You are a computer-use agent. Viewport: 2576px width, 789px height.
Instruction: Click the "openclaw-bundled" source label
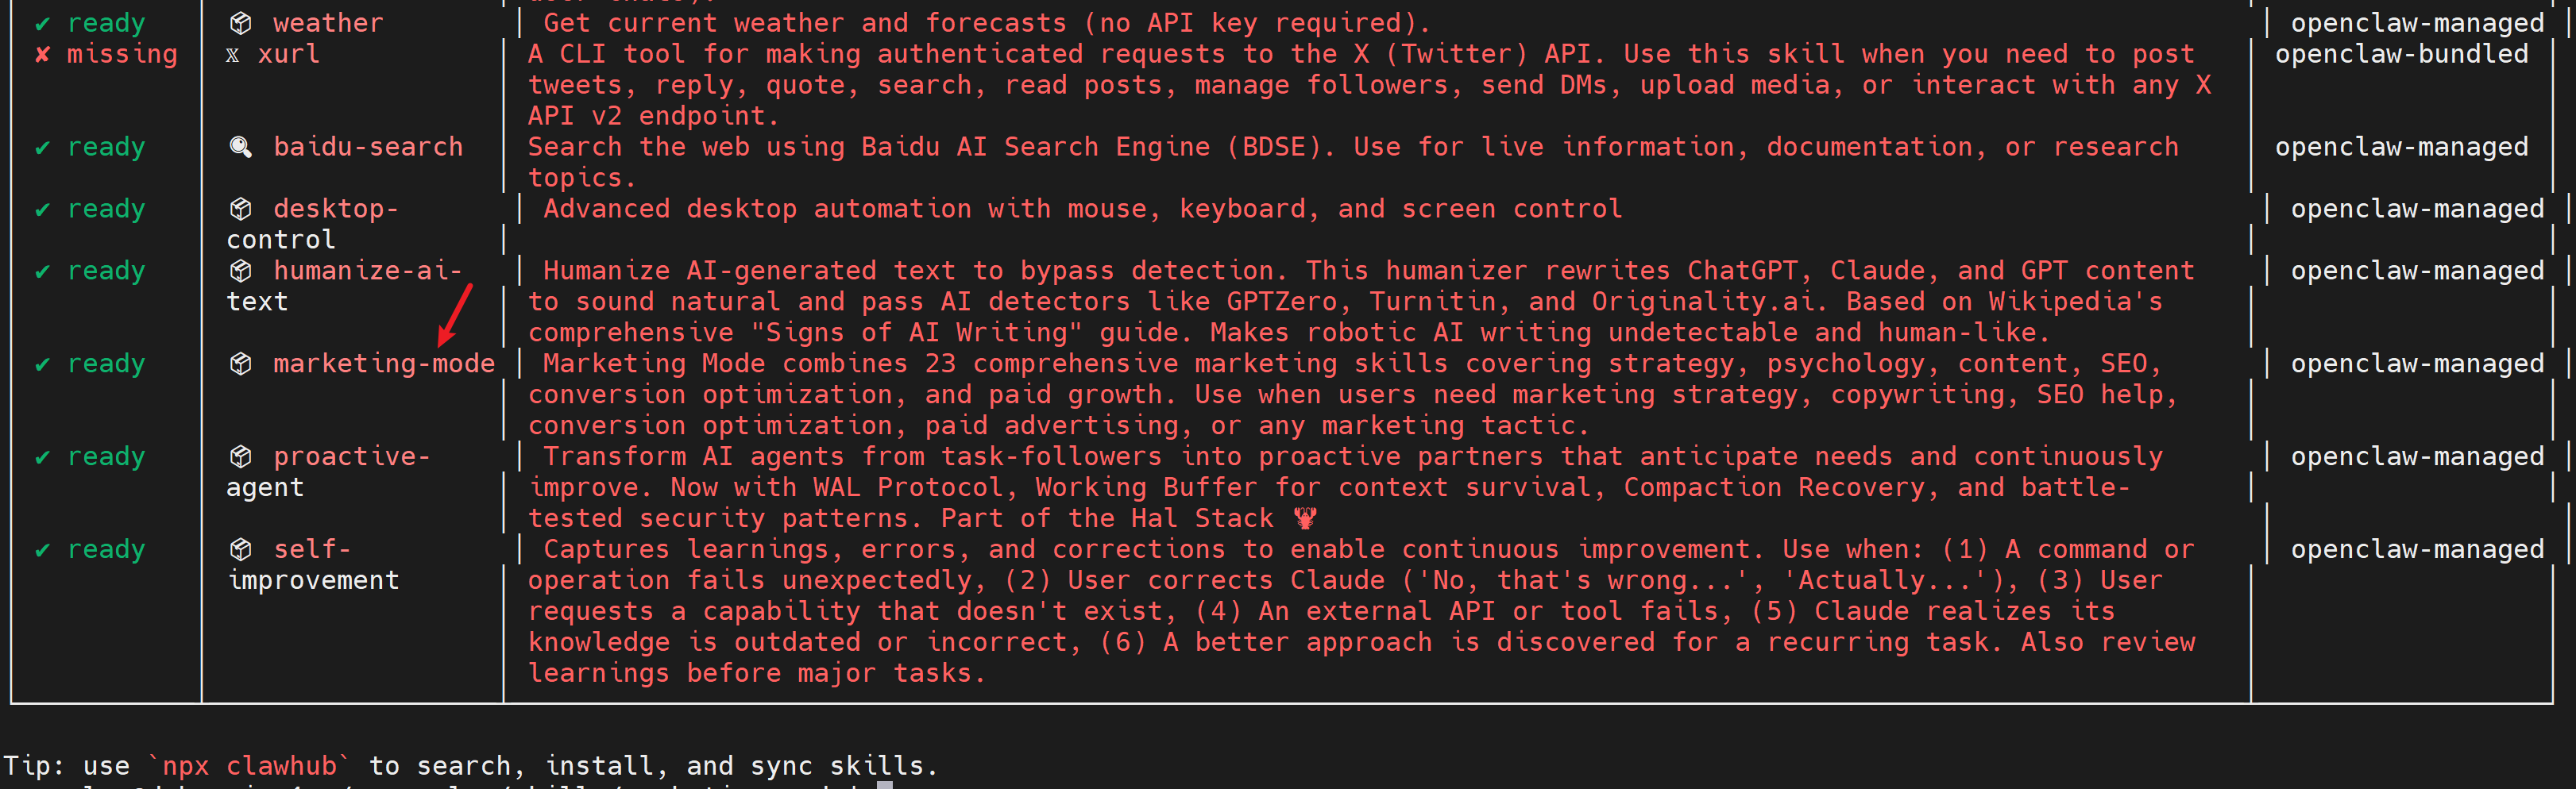pos(2401,54)
